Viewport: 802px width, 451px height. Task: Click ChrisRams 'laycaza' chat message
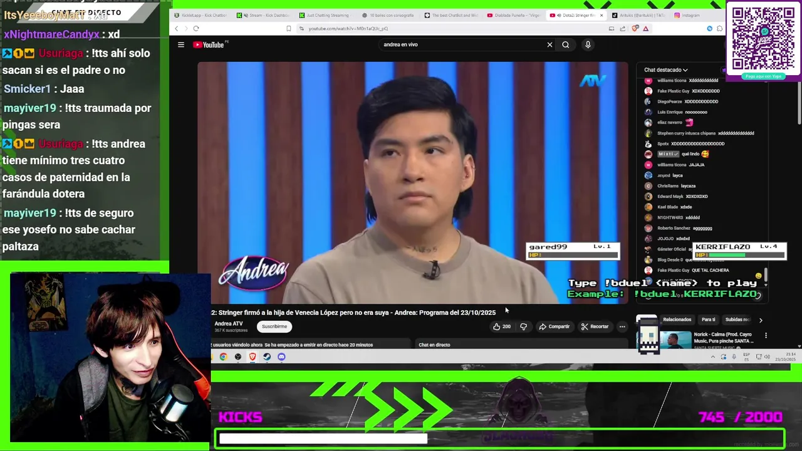coord(670,186)
